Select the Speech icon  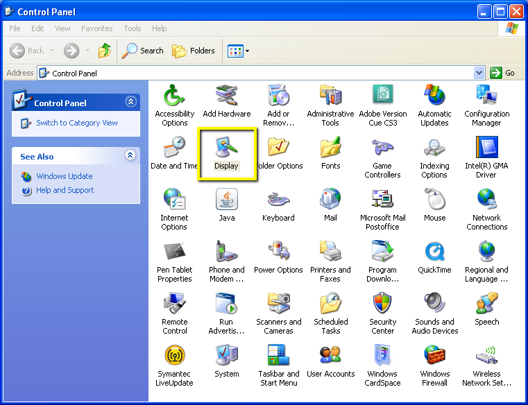tap(486, 303)
